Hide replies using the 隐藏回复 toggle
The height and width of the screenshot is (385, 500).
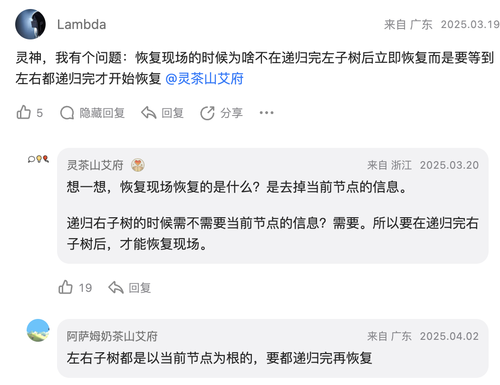102,113
